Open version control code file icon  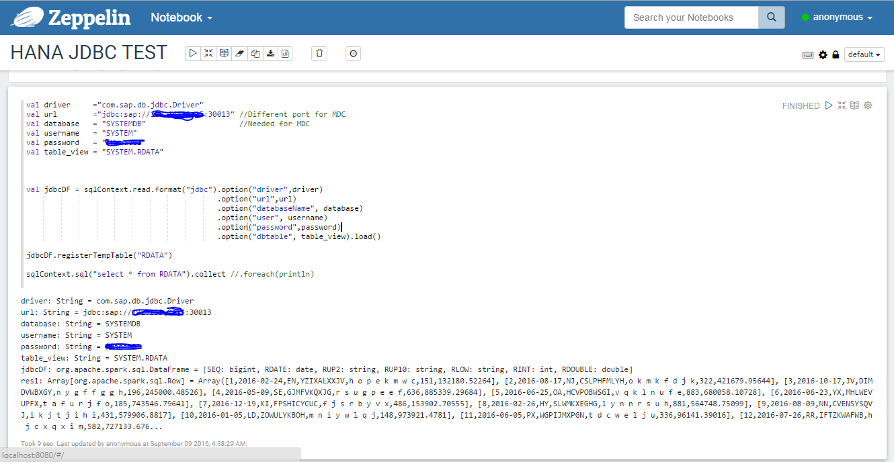(286, 54)
